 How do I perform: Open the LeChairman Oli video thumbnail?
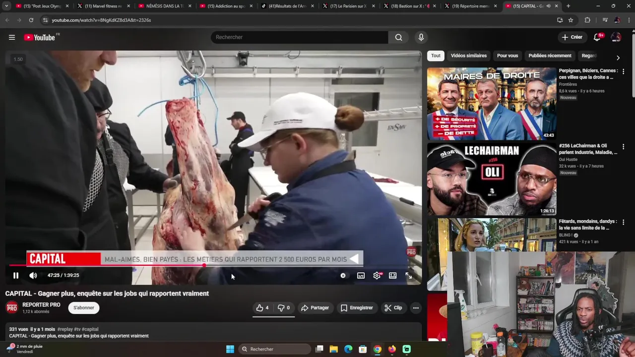[492, 179]
